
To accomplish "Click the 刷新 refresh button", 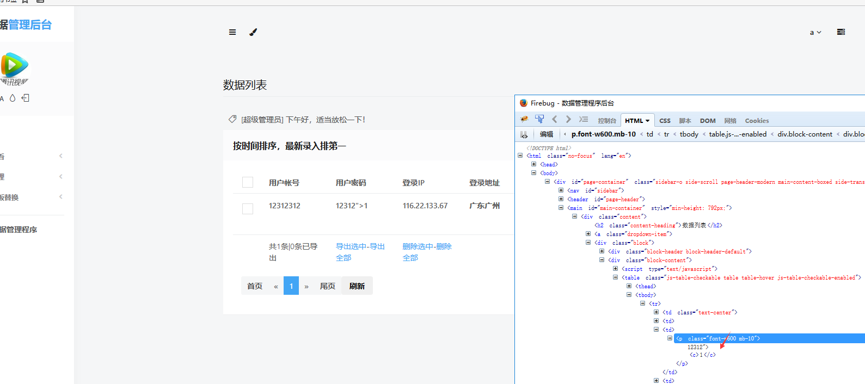I will (x=357, y=286).
